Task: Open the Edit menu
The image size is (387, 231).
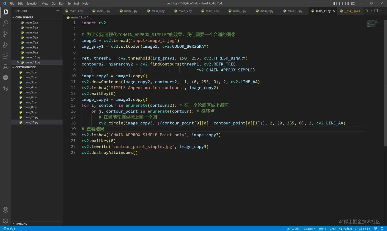Action: 20,4
